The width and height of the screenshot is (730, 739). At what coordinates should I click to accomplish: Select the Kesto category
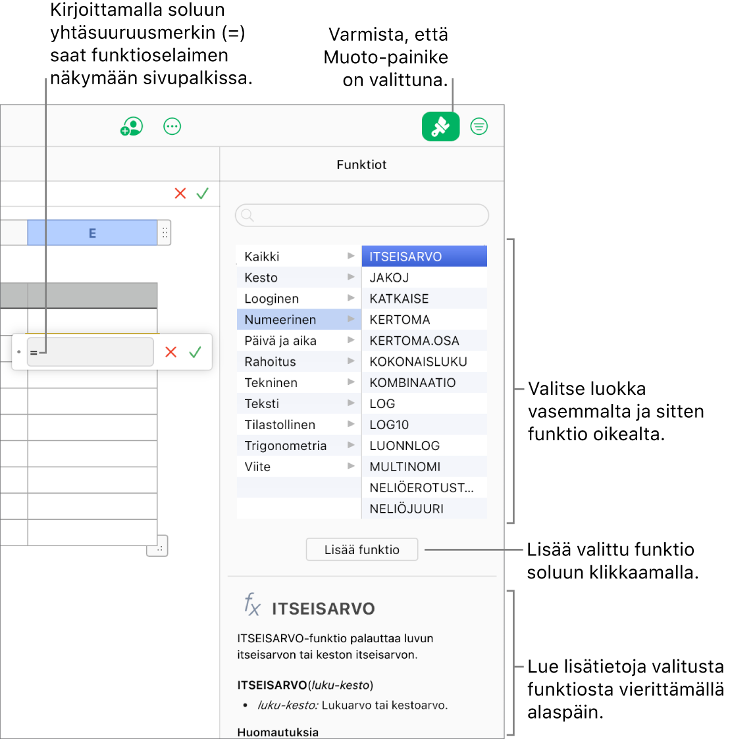pos(298,277)
